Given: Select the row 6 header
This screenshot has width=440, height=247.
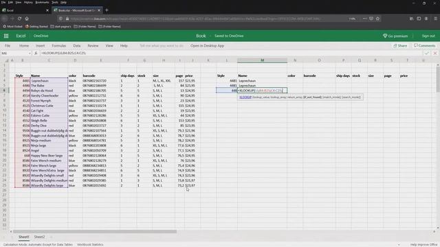Looking at the screenshot, I should tap(5, 91).
